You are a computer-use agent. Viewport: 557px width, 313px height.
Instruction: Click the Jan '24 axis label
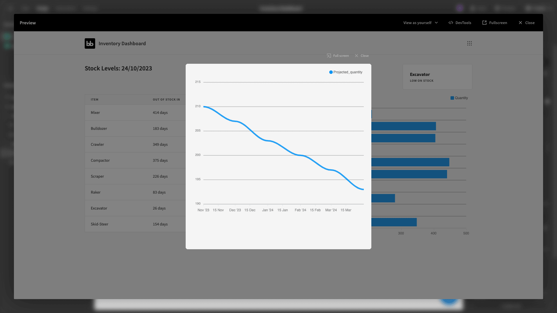(x=267, y=210)
